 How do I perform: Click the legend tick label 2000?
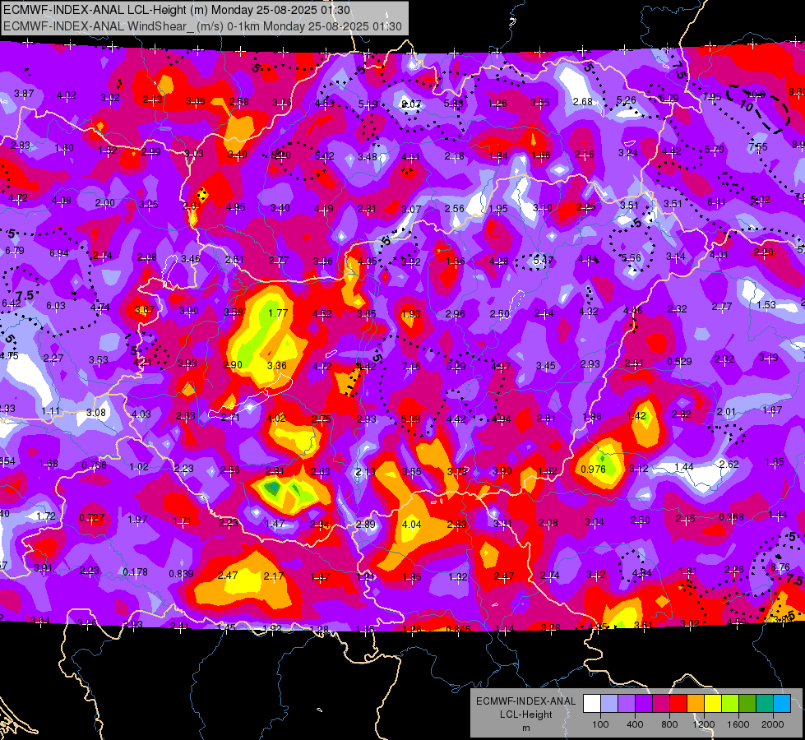coord(773,724)
